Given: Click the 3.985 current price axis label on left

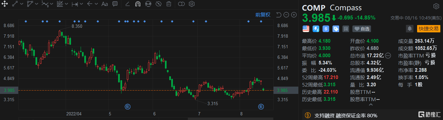Looking at the screenshot, I should (x=9, y=90).
